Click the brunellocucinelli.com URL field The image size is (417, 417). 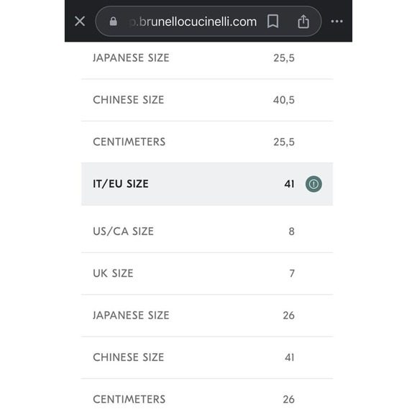tap(208, 22)
